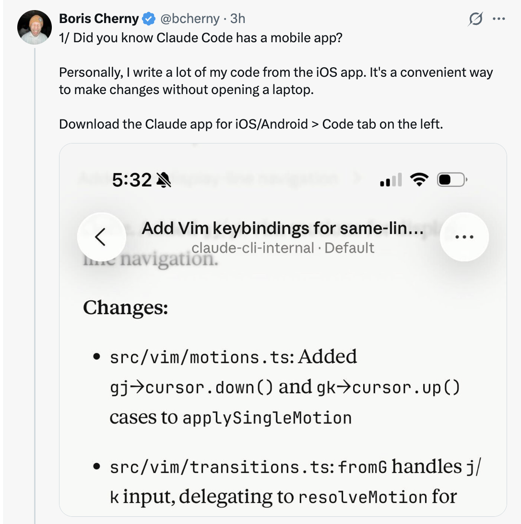The image size is (521, 524).
Task: Tap the back chevron in the Claude app header
Action: [x=102, y=237]
